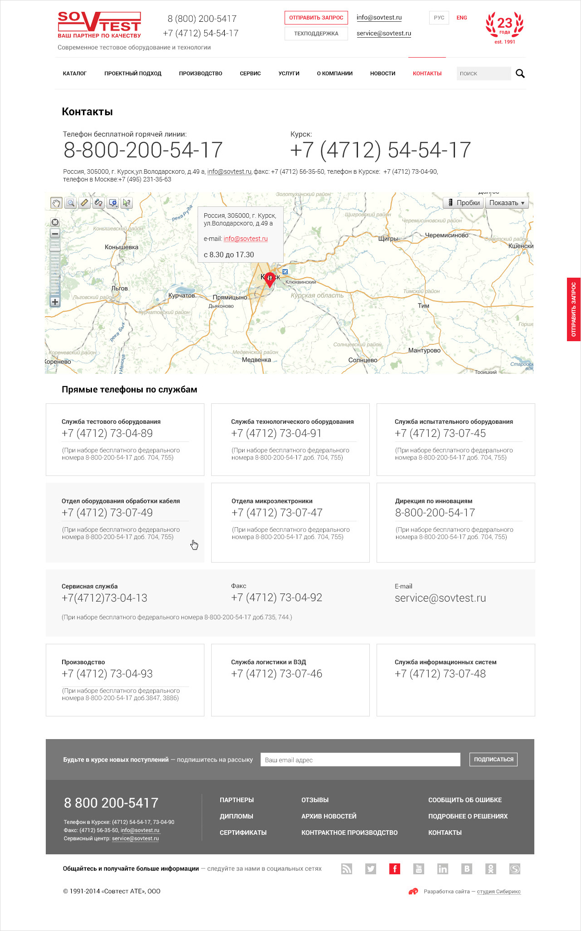581x931 pixels.
Task: Click the header service@sovtest.ru link
Action: coord(384,34)
